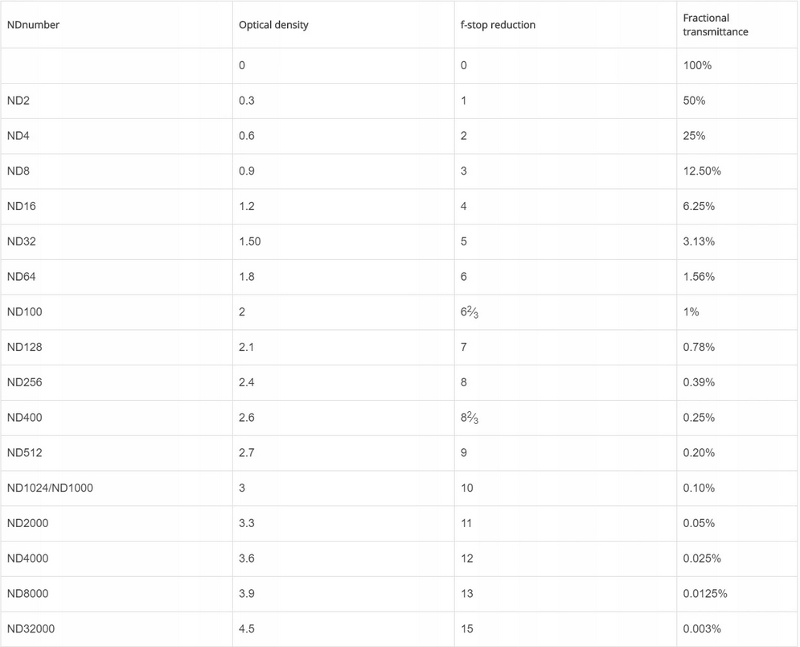Click the 6⅔ f-stop reduction cell
This screenshot has height=647, width=800.
point(469,312)
